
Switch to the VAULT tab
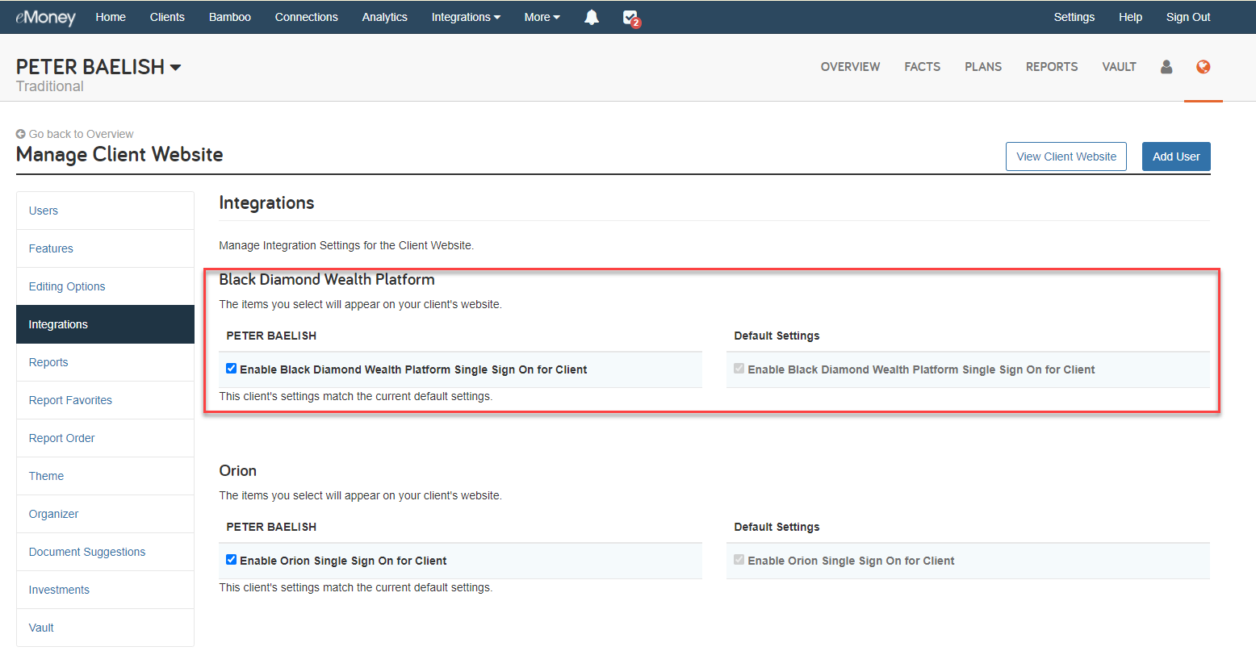click(x=1120, y=67)
